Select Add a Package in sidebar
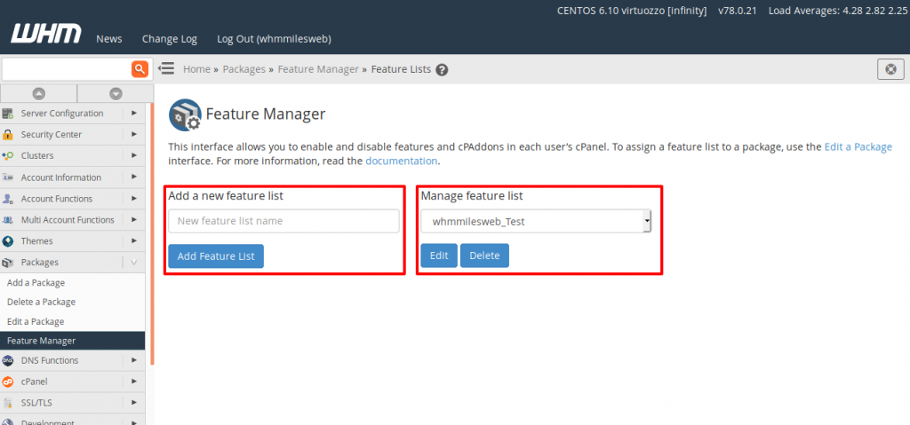 pyautogui.click(x=36, y=283)
